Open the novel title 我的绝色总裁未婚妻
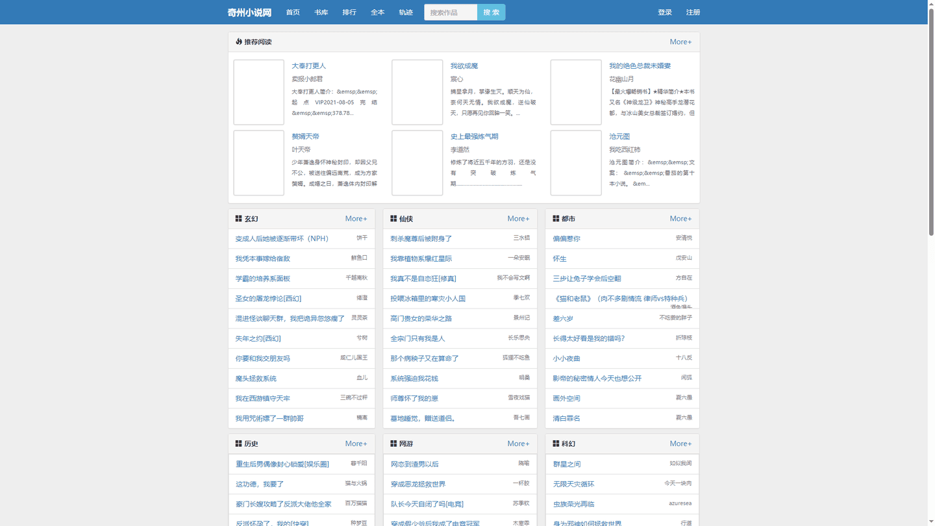This screenshot has width=935, height=526. coord(640,66)
